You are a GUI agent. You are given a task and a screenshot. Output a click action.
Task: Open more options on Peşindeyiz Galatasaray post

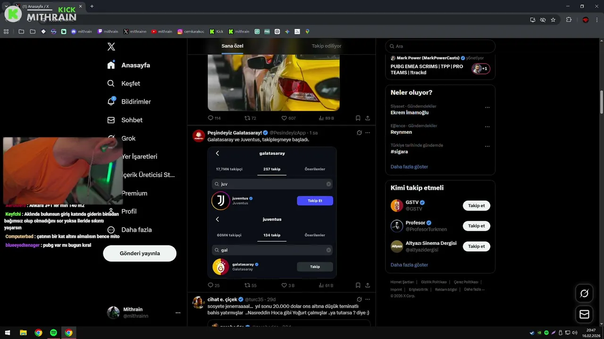click(368, 133)
